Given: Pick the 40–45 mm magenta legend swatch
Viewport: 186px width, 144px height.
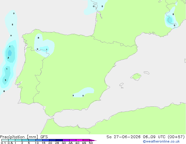Looking at the screenshot, I should pyautogui.click(x=80, y=140).
